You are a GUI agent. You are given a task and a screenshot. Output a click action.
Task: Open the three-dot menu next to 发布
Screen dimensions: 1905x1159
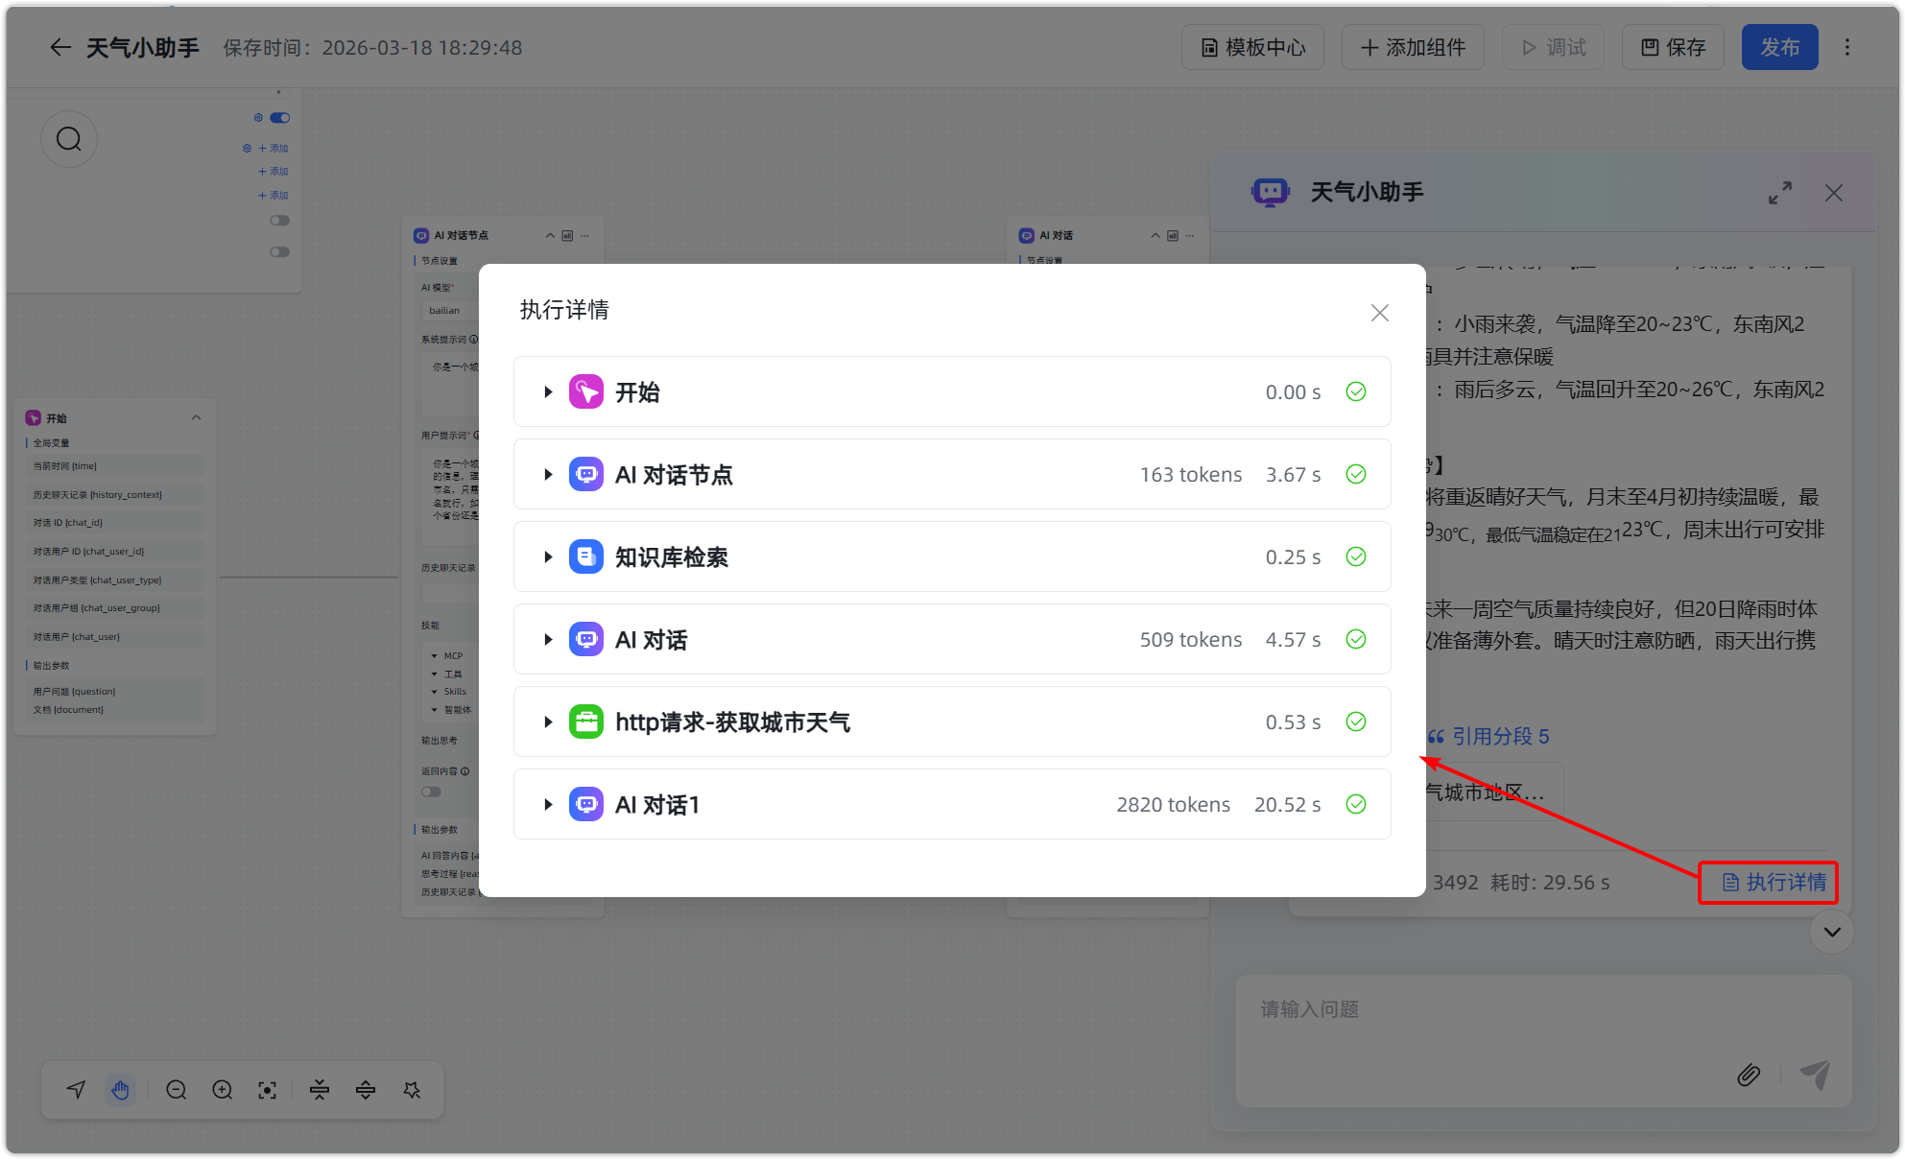[1846, 46]
